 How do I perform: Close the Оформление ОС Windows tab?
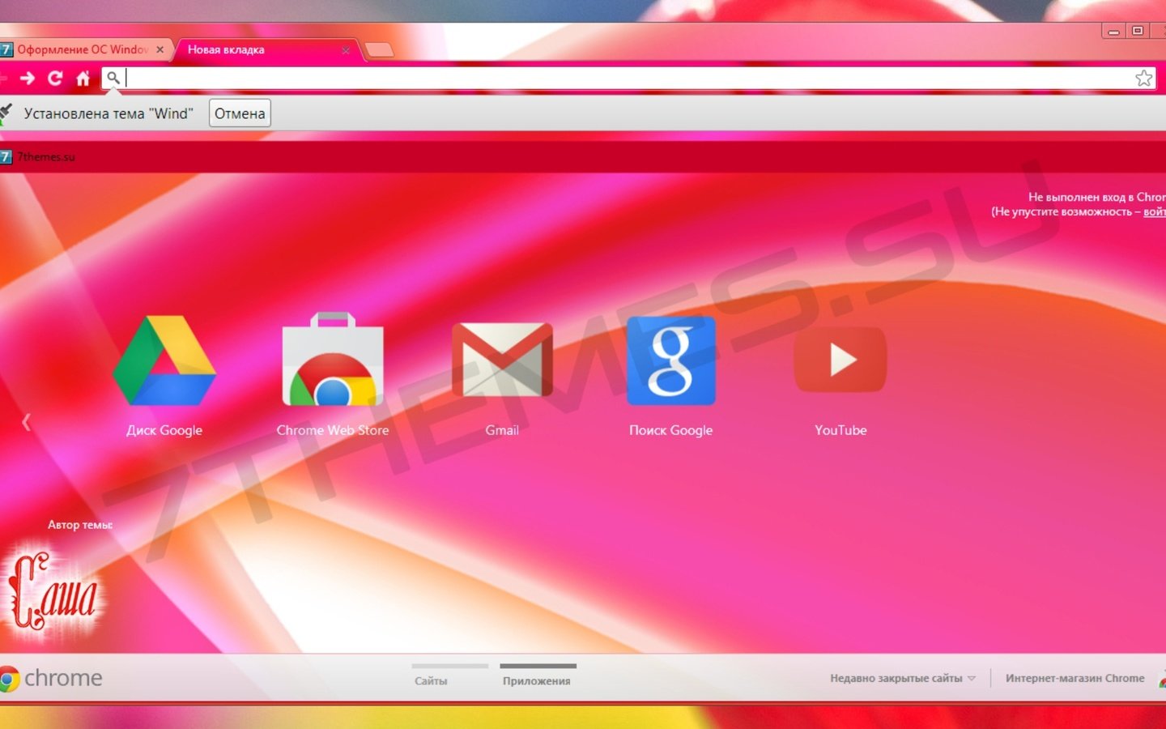click(160, 49)
